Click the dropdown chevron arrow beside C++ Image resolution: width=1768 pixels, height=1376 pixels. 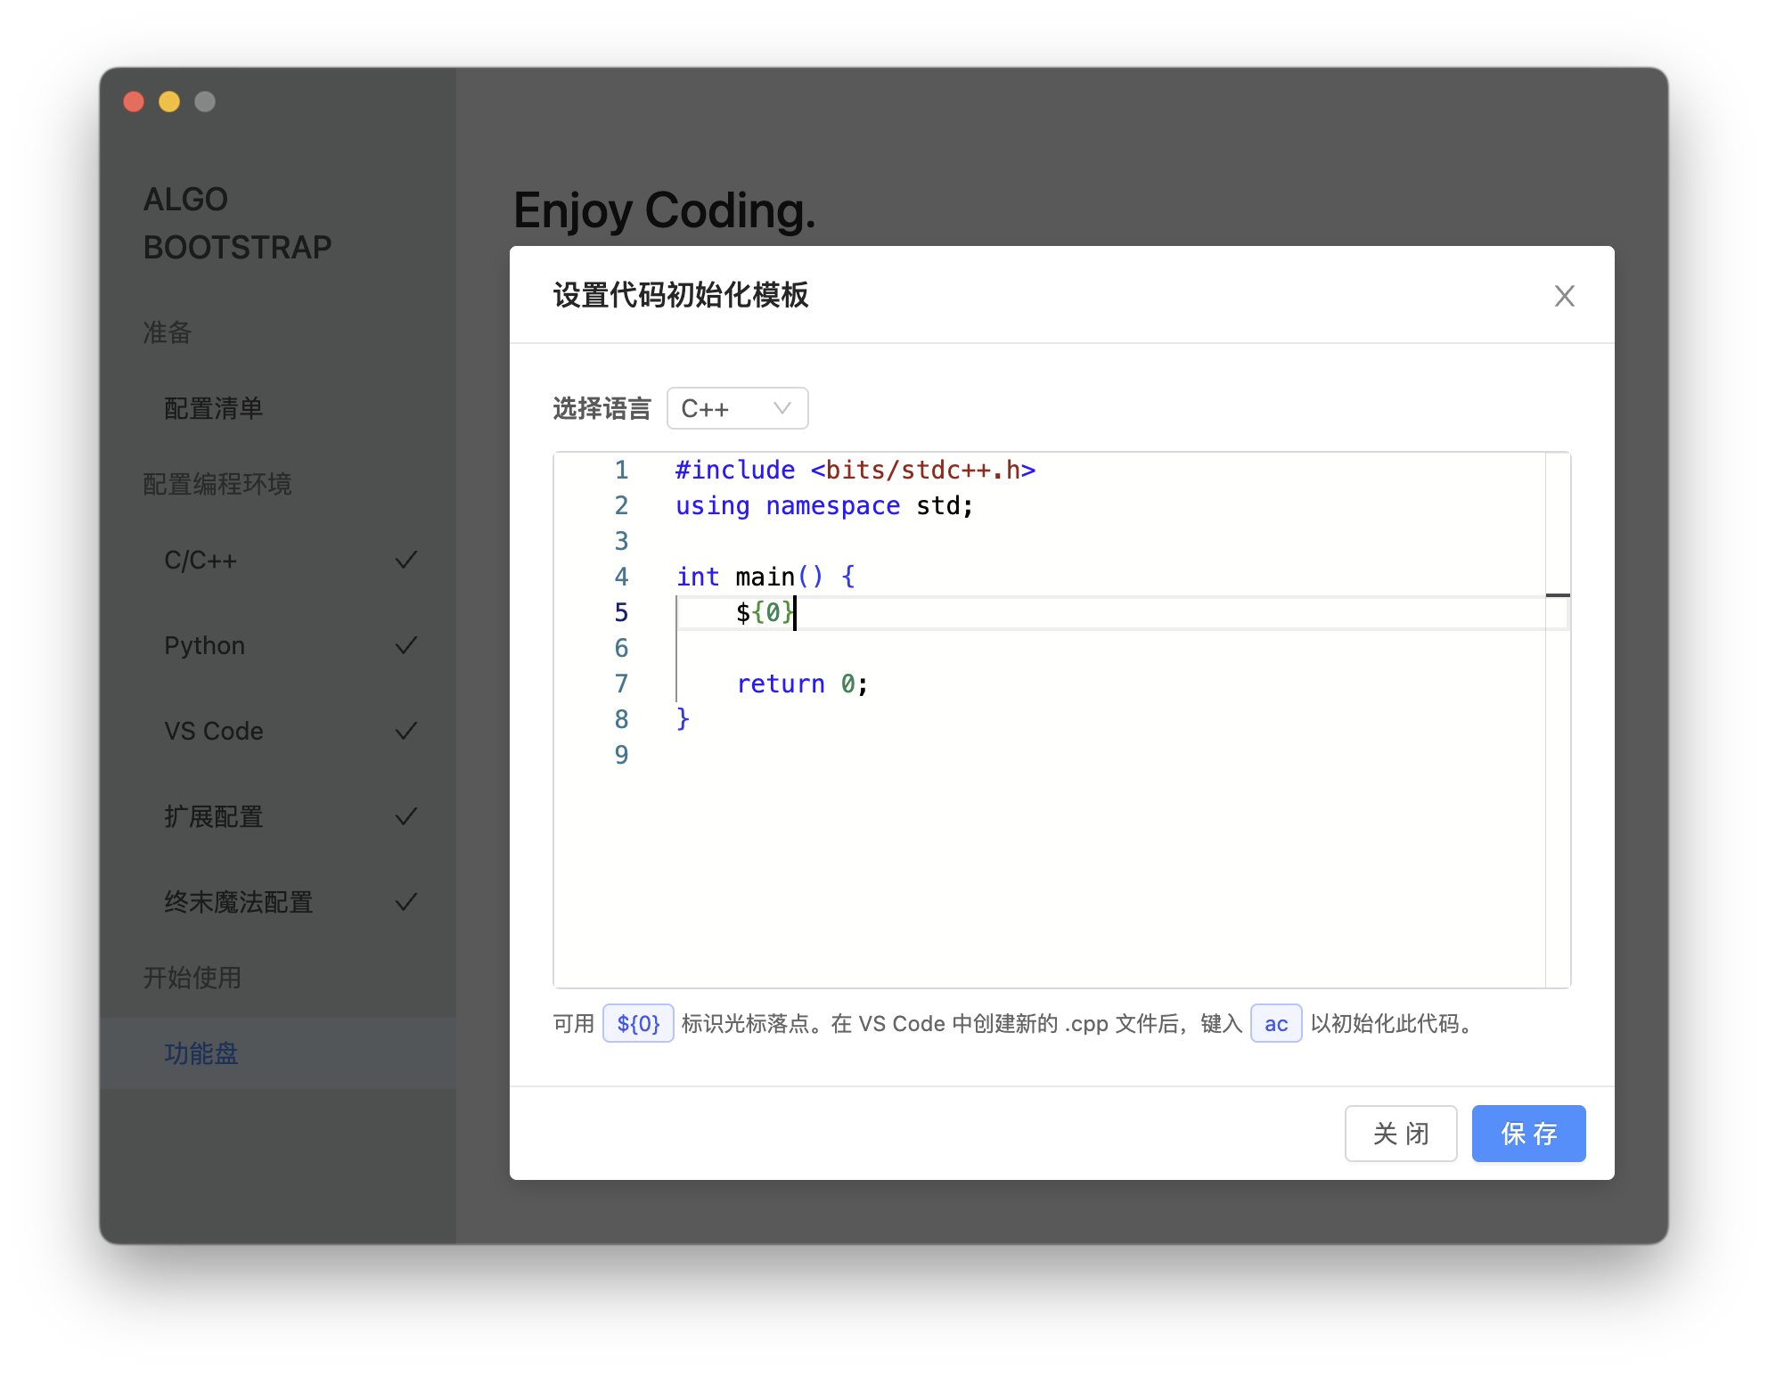782,408
